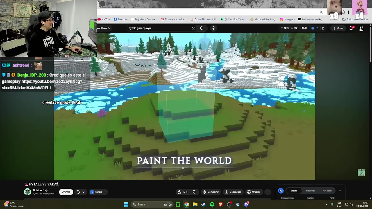Expand the Remix dropdown chevron

pyautogui.click(x=105, y=192)
